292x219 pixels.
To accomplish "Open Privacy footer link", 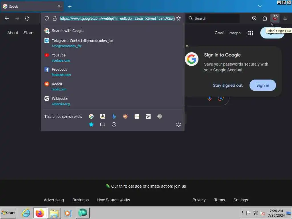I will [x=199, y=200].
